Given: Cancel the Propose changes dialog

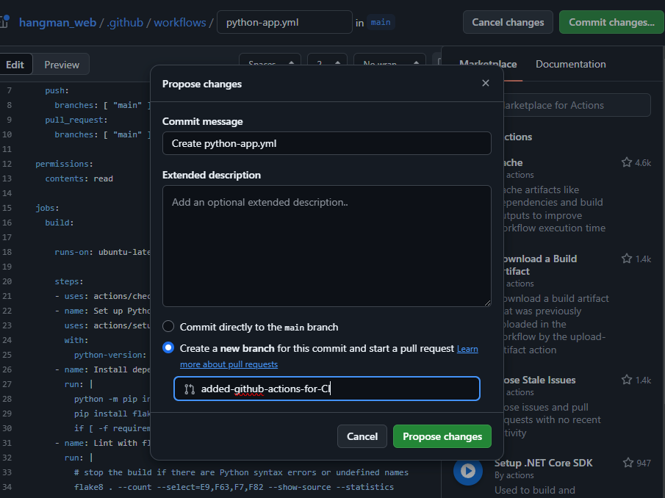Looking at the screenshot, I should point(362,436).
